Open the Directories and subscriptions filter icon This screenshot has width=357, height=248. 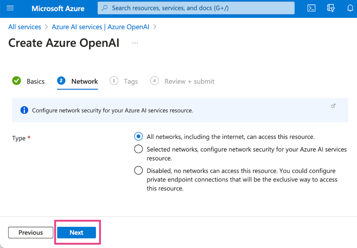coord(331,8)
